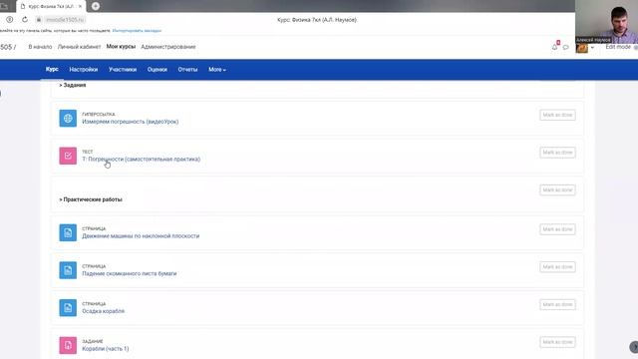Mark Падение скомканного листа as done
The height and width of the screenshot is (359, 638).
point(557,267)
